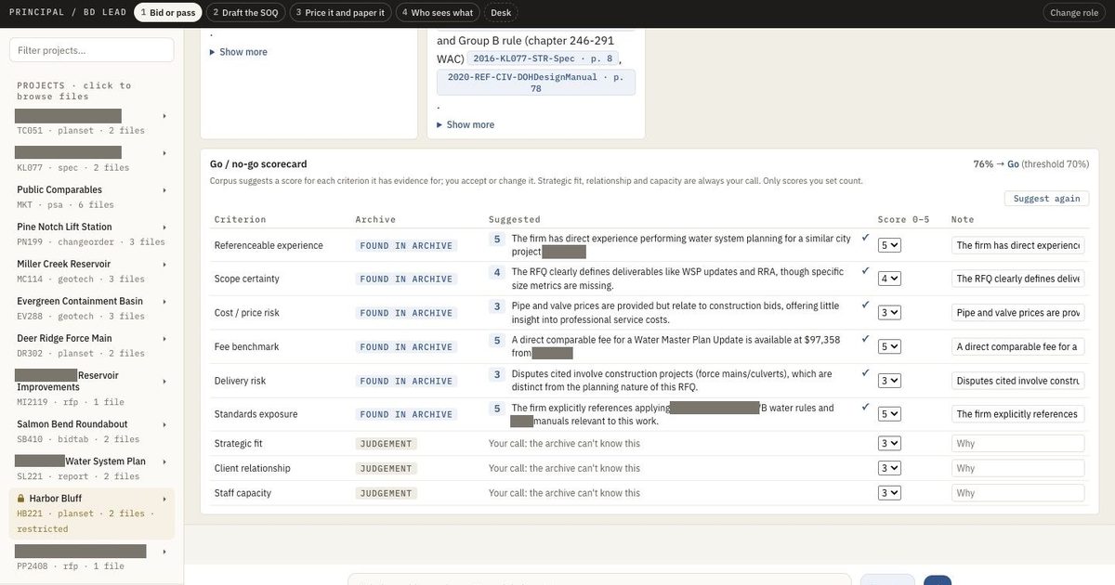Viewport: 1115px width, 585px height.
Task: Open Delivery risk score dropdown
Action: (x=889, y=381)
